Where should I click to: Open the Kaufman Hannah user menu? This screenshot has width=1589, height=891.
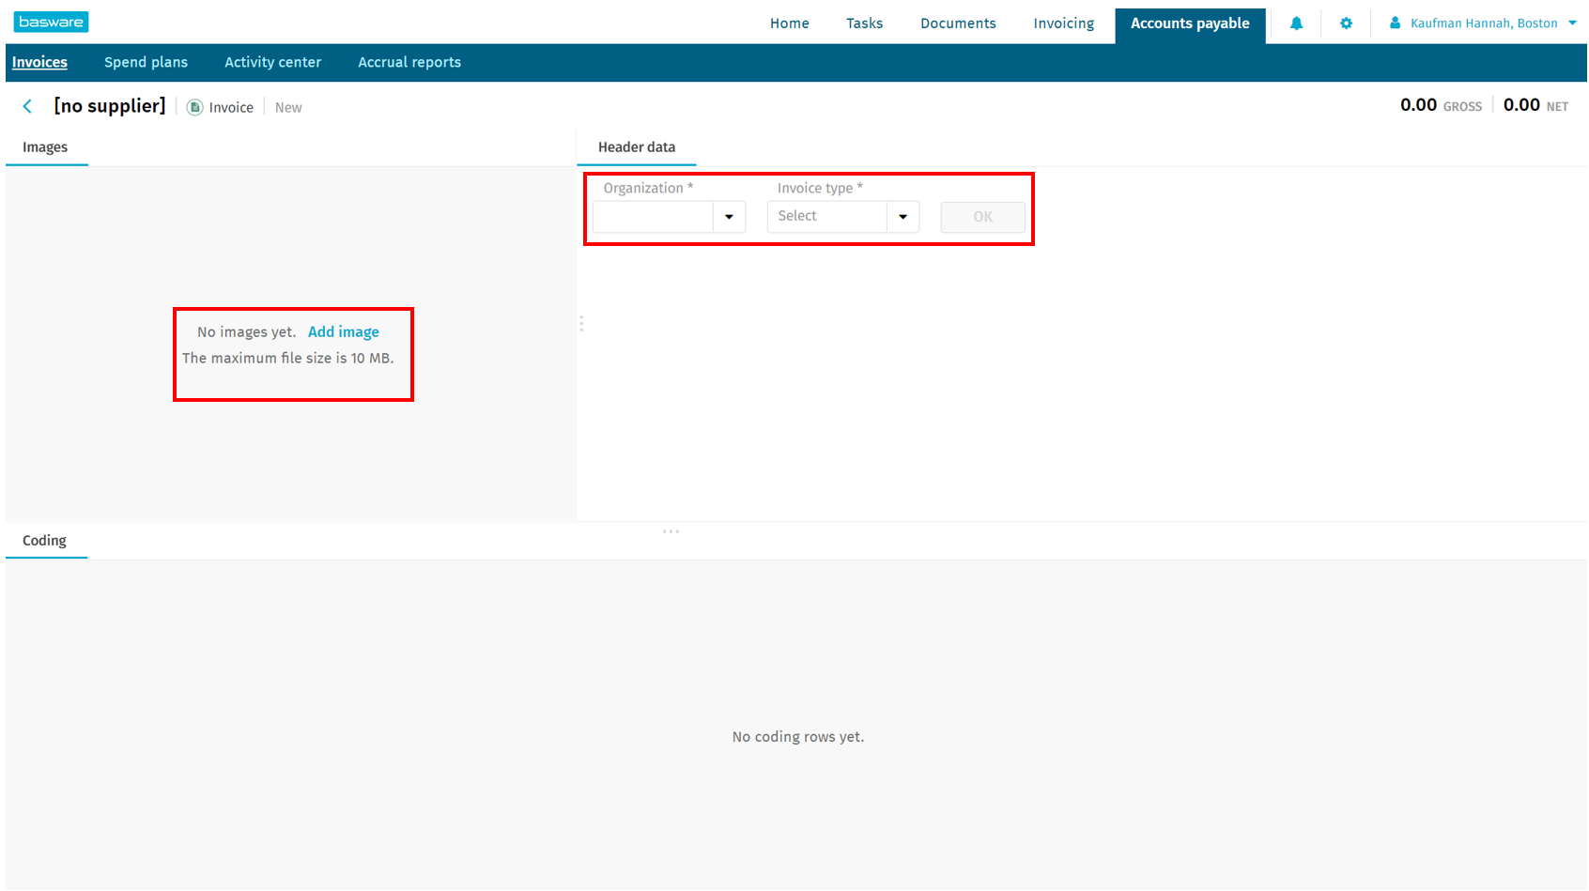(1484, 23)
